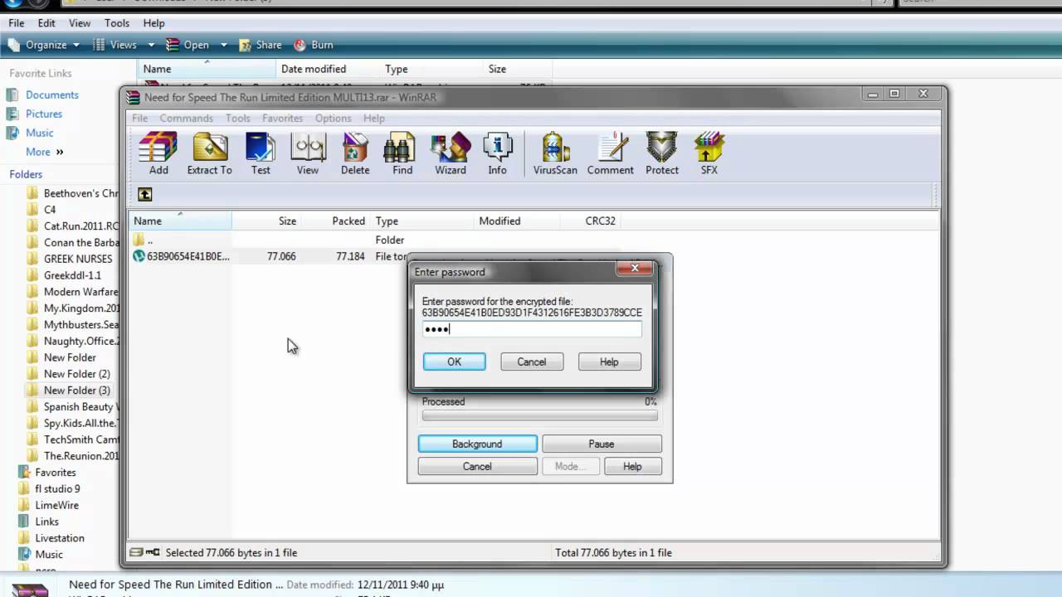Show archive Info
Screen dimensions: 1062x597
click(497, 154)
